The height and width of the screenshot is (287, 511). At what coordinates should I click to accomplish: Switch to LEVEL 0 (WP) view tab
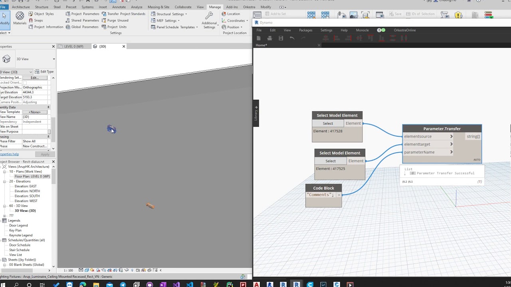tap(74, 47)
